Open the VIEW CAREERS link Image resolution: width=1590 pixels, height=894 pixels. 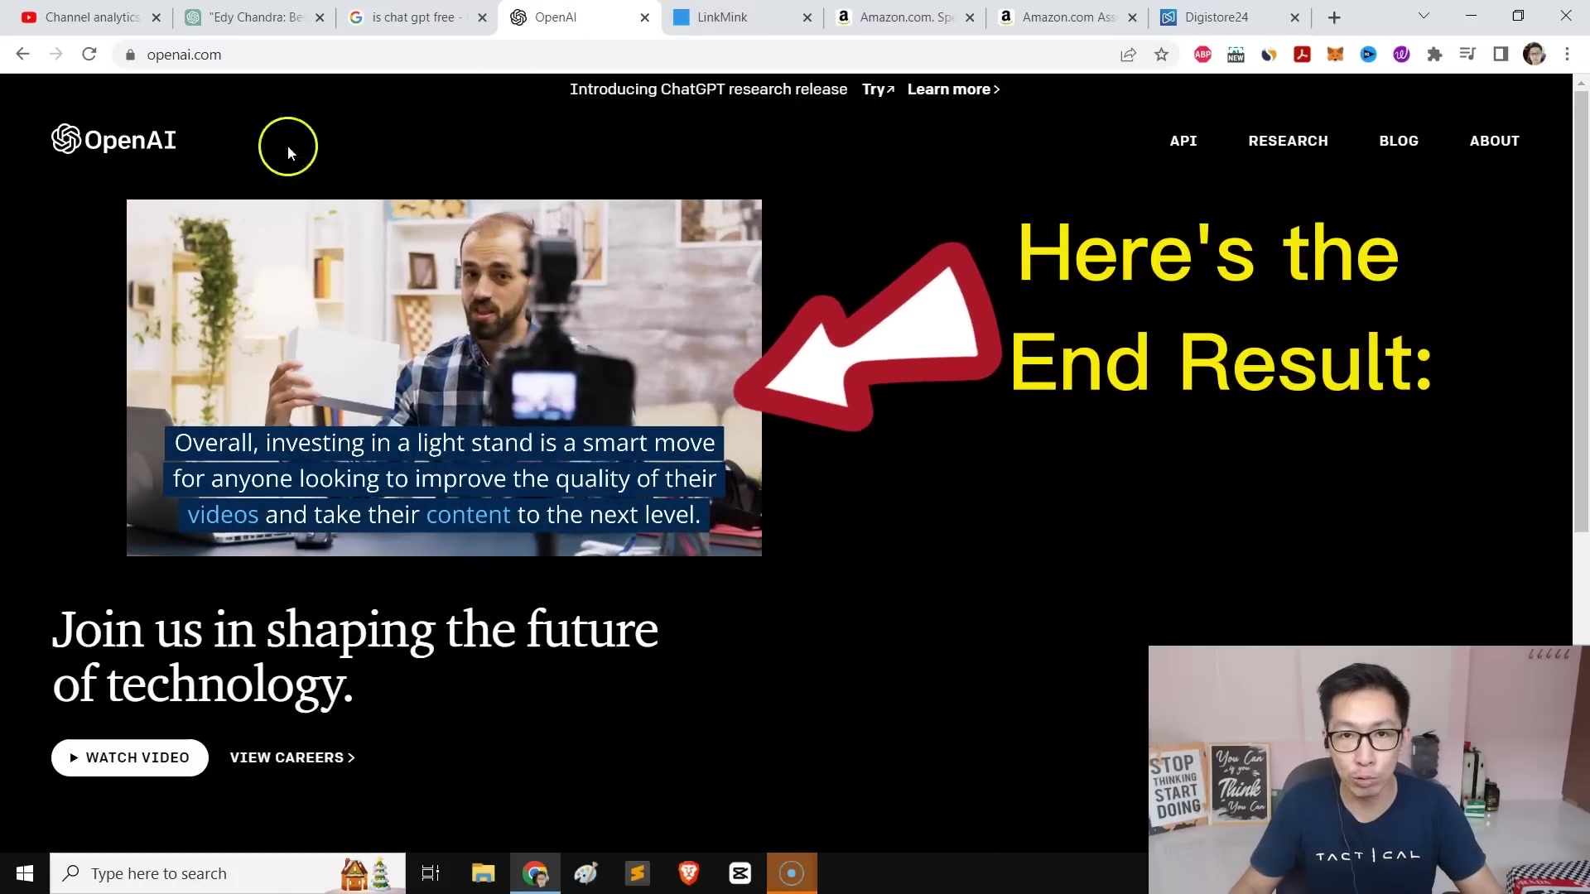(x=292, y=757)
